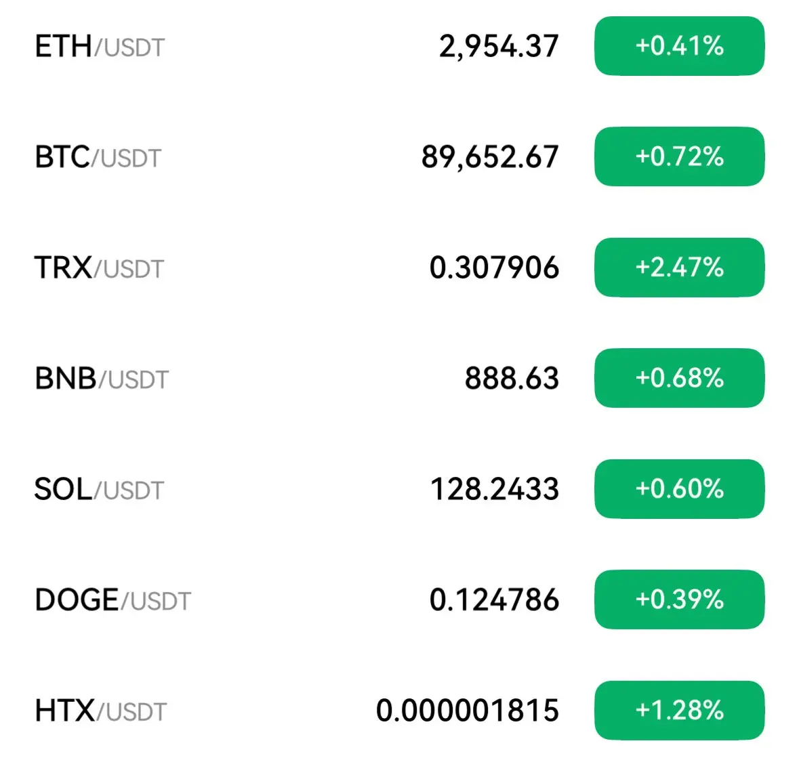Tap the +0.68% badge for BNB

(679, 378)
